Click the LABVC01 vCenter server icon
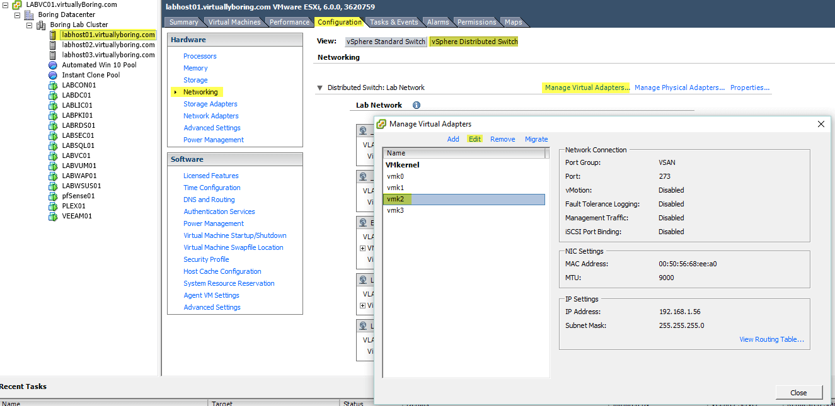Screen dimensions: 835x406 [x=18, y=5]
